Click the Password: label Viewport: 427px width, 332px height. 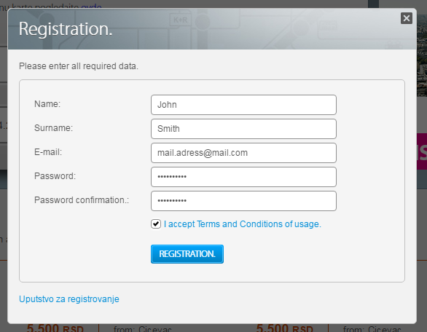click(x=55, y=176)
